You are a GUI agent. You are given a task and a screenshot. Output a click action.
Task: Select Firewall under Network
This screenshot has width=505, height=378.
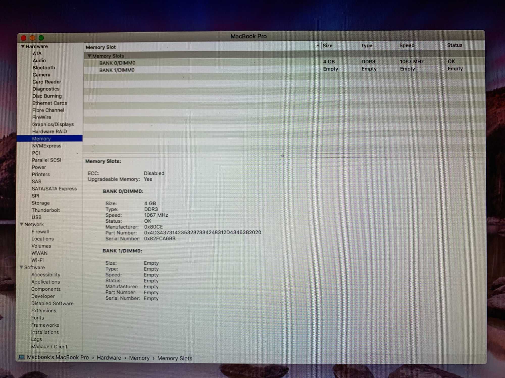point(40,232)
